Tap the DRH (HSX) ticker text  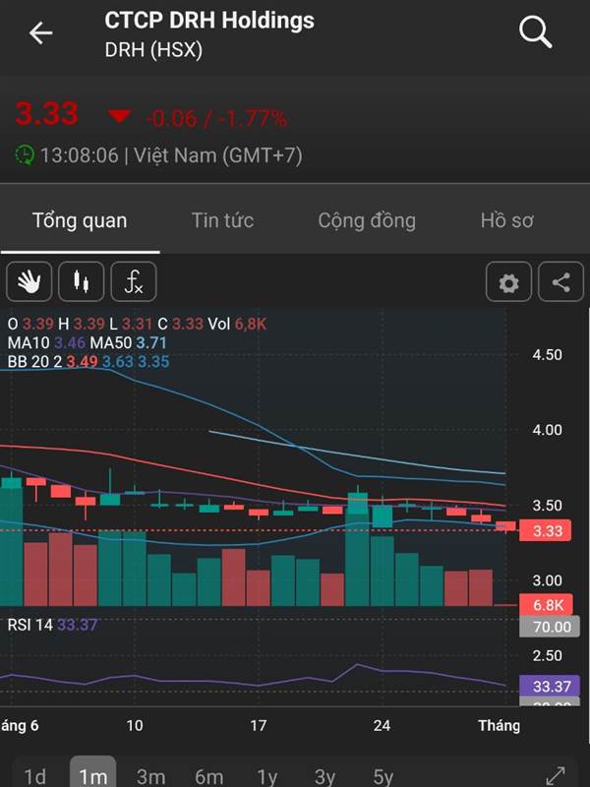click(x=153, y=50)
